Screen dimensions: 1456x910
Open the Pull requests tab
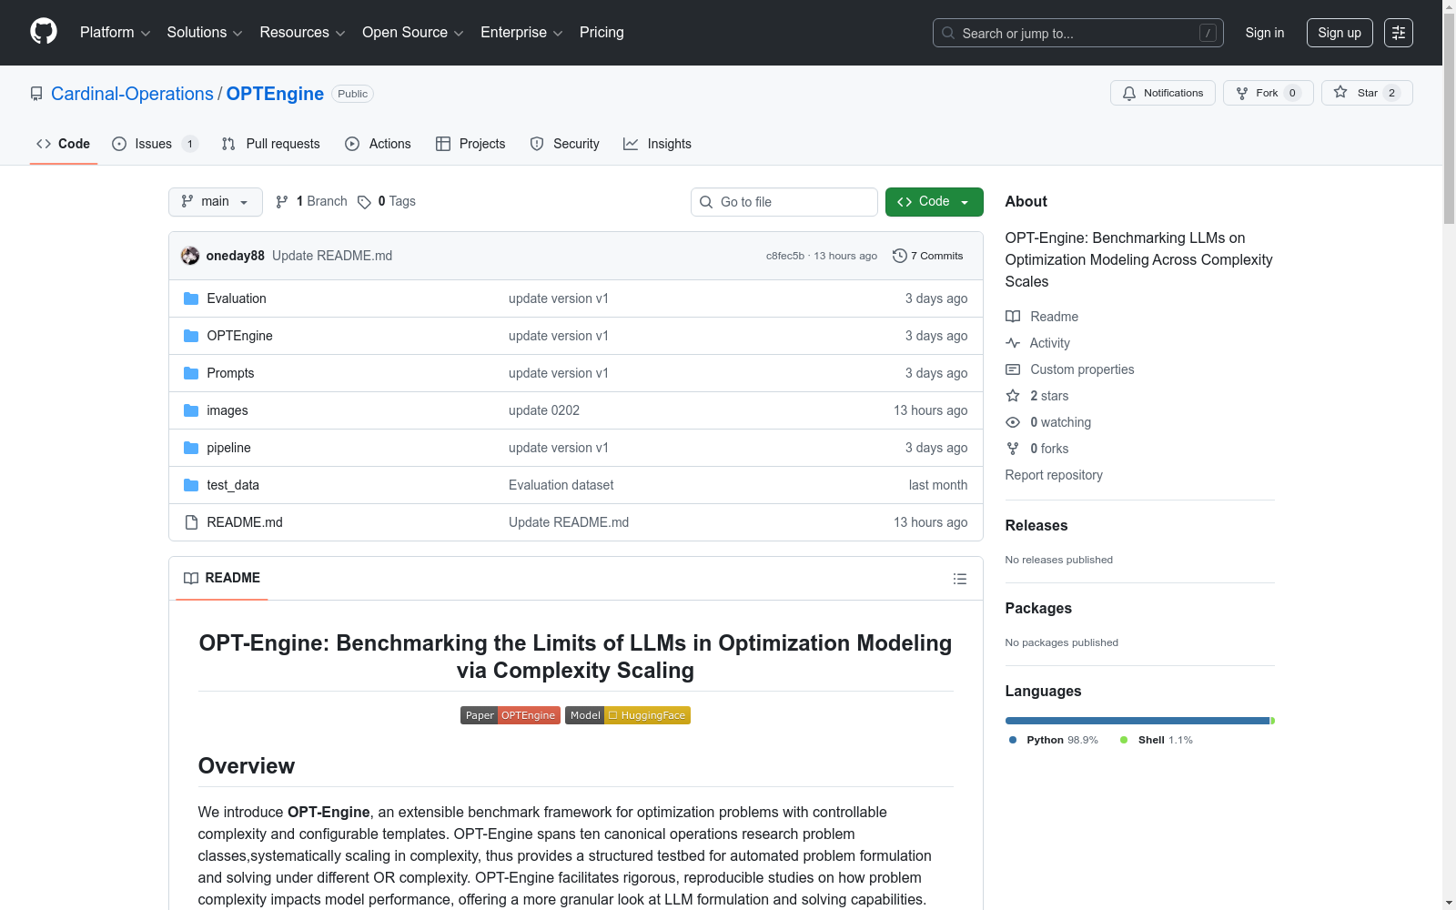click(271, 144)
